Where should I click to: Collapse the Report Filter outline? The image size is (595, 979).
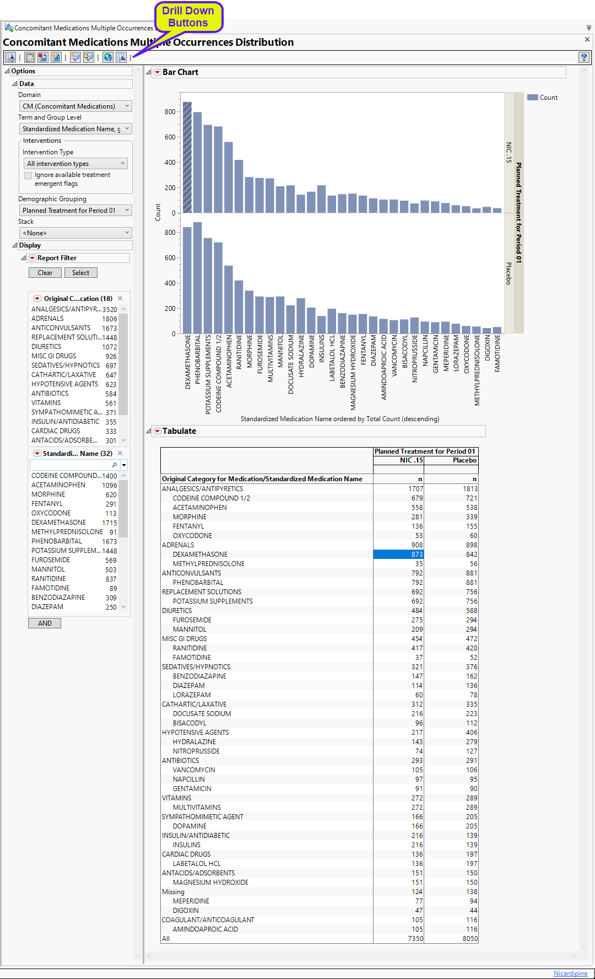click(24, 258)
